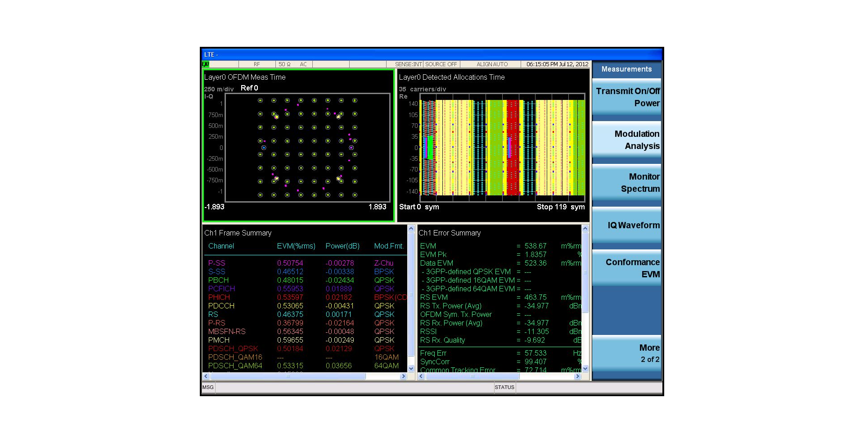Open the Conformance EVM measurement
This screenshot has height=443, width=864.
[627, 268]
